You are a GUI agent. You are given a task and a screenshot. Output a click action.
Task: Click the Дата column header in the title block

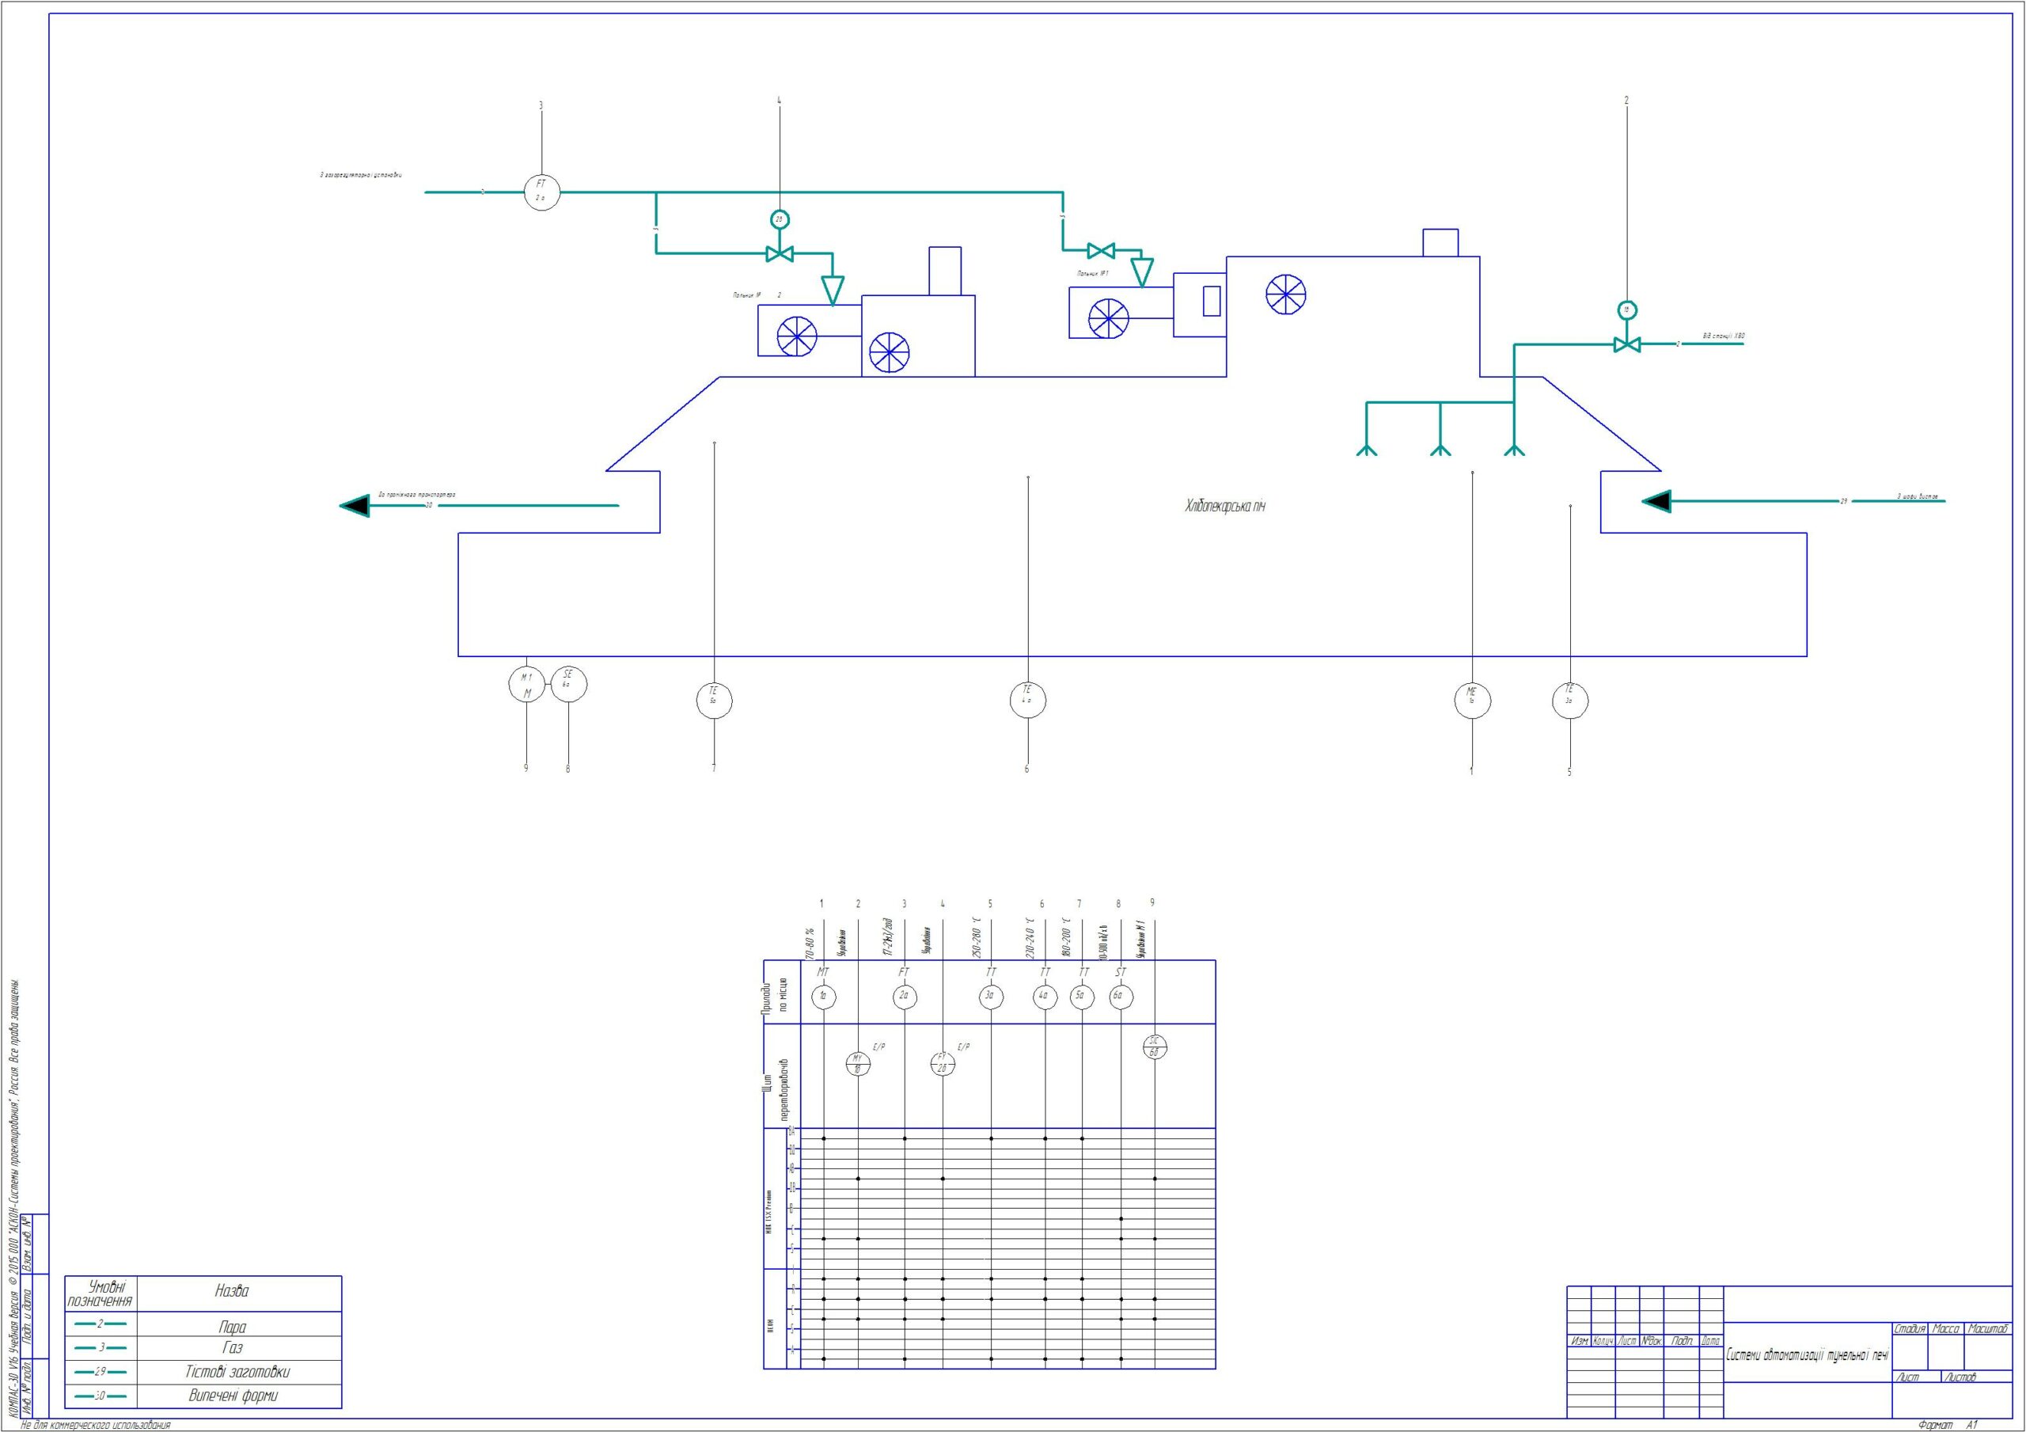pyautogui.click(x=1710, y=1341)
